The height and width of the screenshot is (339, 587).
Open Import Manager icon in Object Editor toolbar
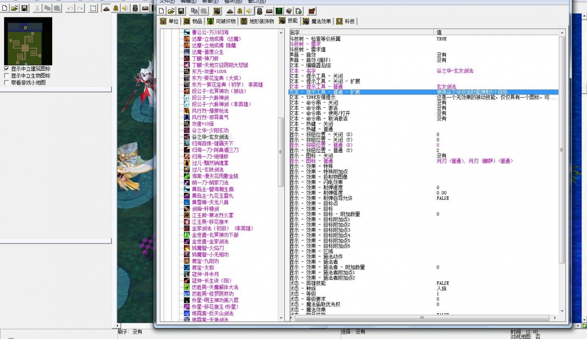pyautogui.click(x=299, y=11)
